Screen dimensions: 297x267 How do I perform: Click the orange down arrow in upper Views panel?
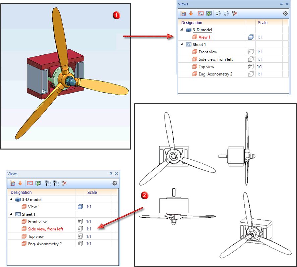tap(191, 13)
